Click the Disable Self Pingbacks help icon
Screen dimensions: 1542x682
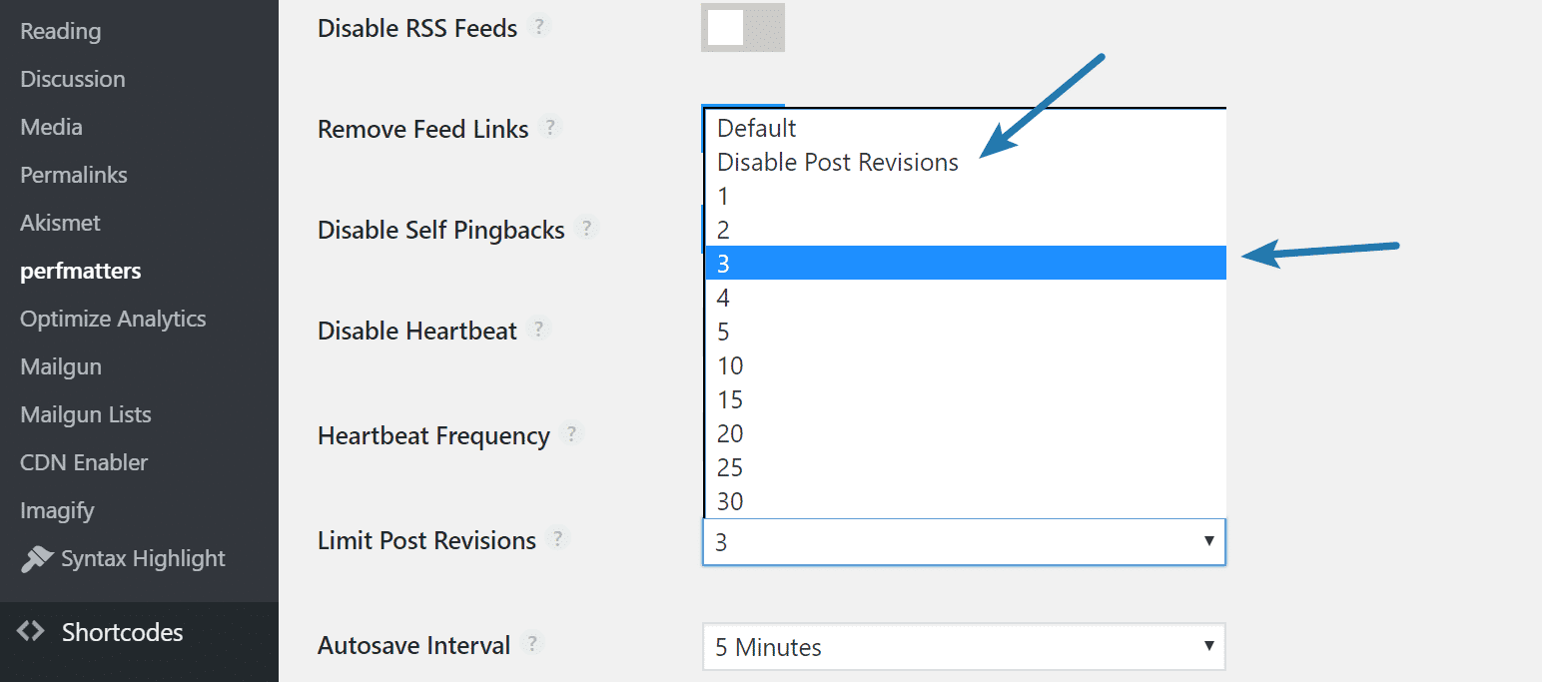click(589, 228)
